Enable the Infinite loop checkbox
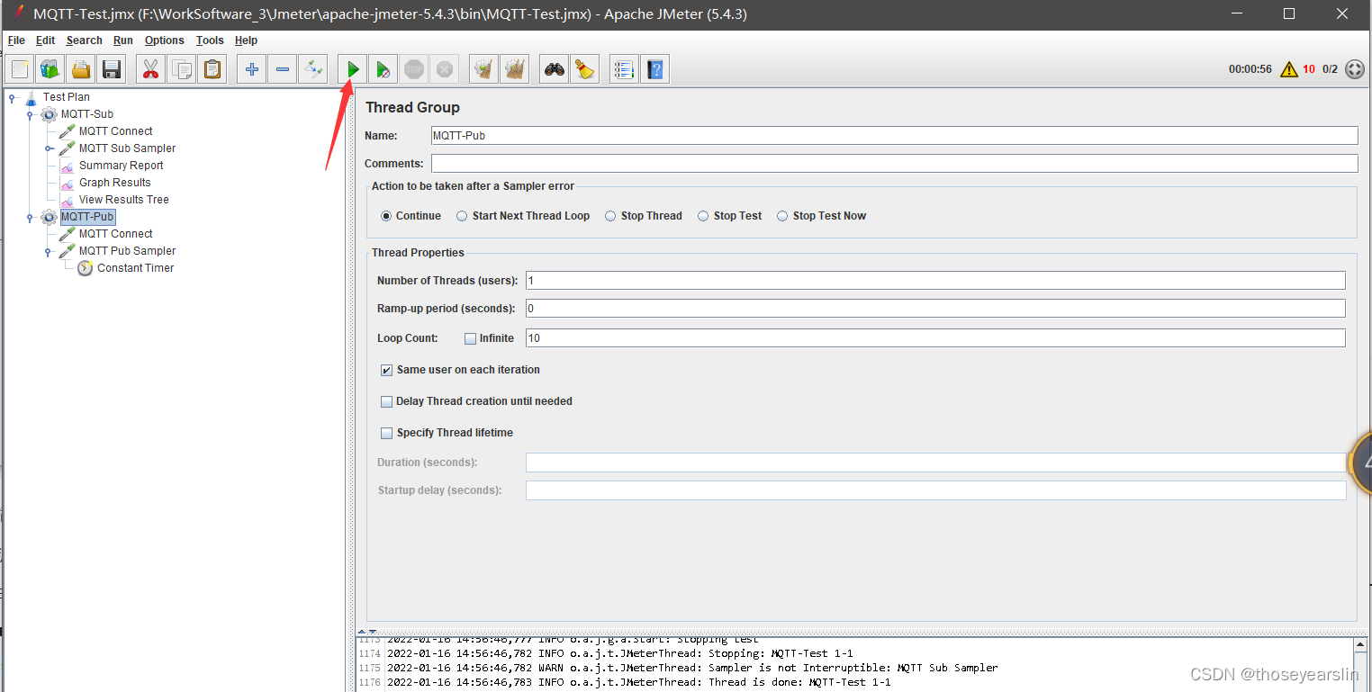 [470, 339]
